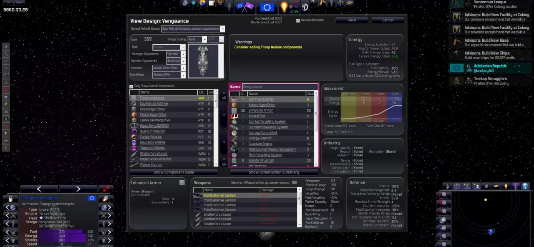Click the Quantum Reactor component icon
534x247 pixels.
134,131
